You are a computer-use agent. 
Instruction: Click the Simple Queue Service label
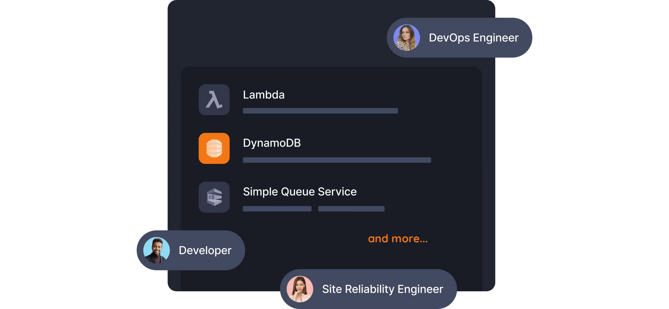tap(300, 192)
